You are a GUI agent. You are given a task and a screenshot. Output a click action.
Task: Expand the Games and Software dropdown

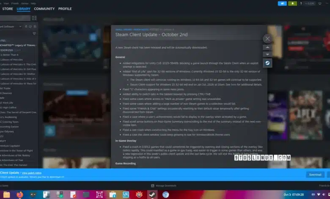(x=20, y=27)
